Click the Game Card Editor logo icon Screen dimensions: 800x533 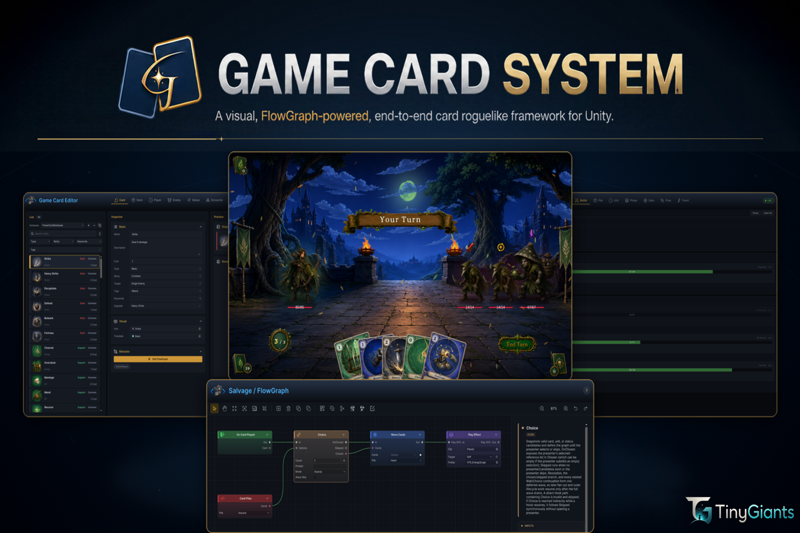(31, 200)
